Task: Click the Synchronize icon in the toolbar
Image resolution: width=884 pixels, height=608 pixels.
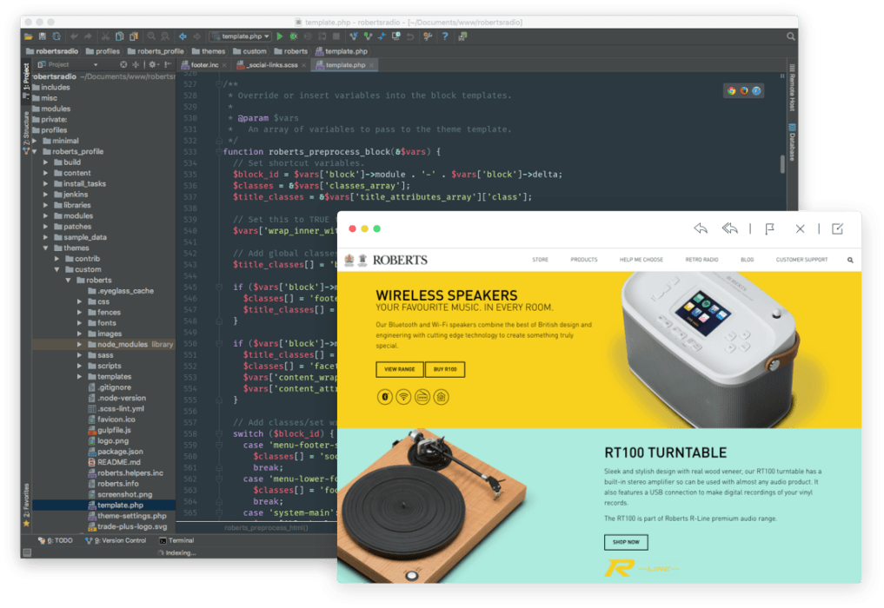Action: point(56,36)
